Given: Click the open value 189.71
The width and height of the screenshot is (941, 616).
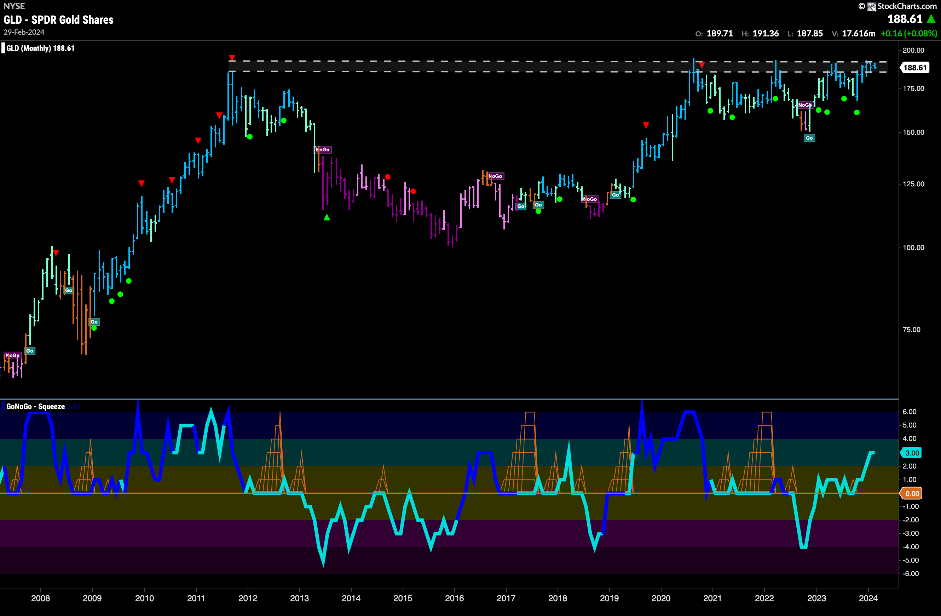Looking at the screenshot, I should click(x=720, y=34).
